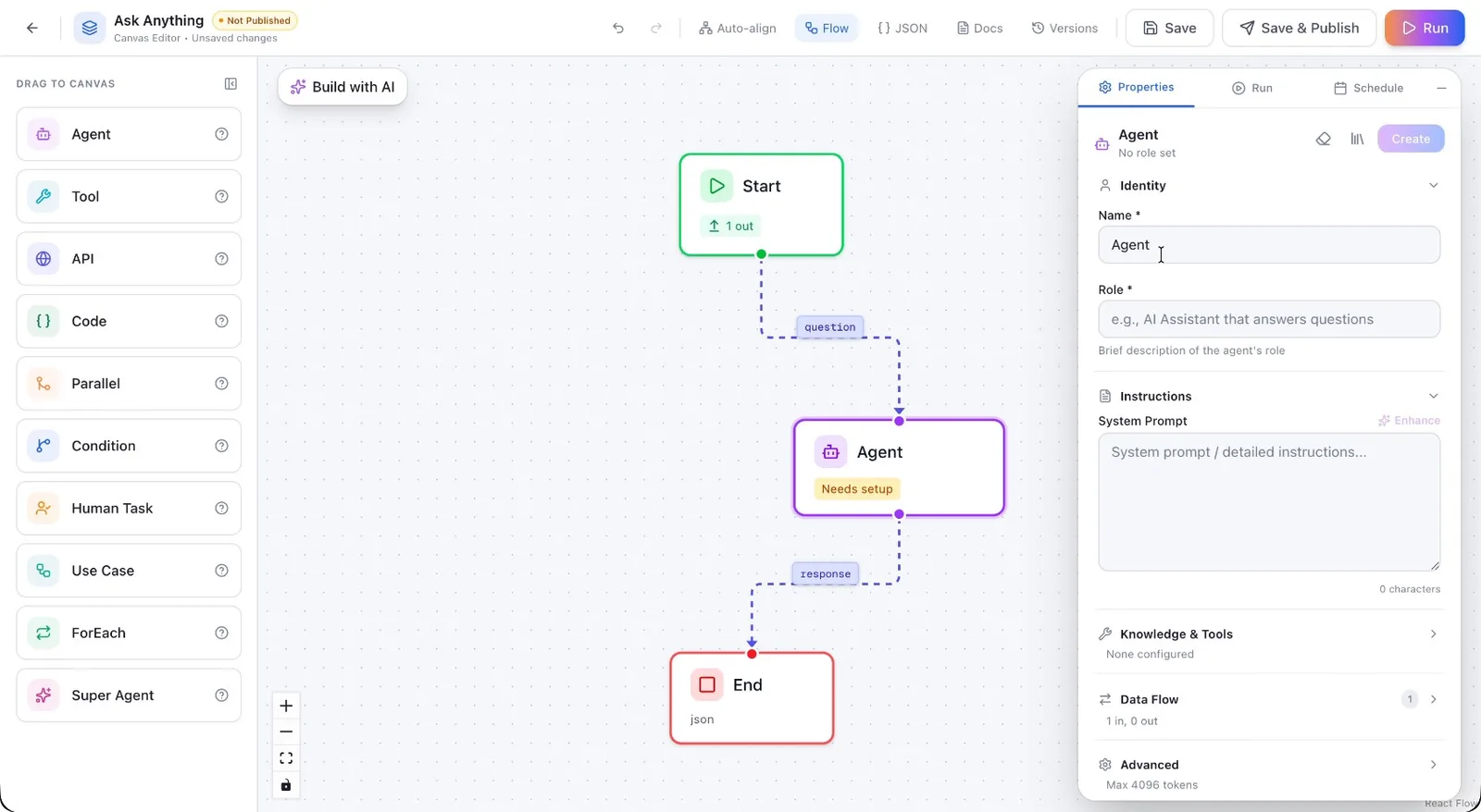The image size is (1481, 812).
Task: Select the Agent node on canvas
Action: click(x=899, y=468)
